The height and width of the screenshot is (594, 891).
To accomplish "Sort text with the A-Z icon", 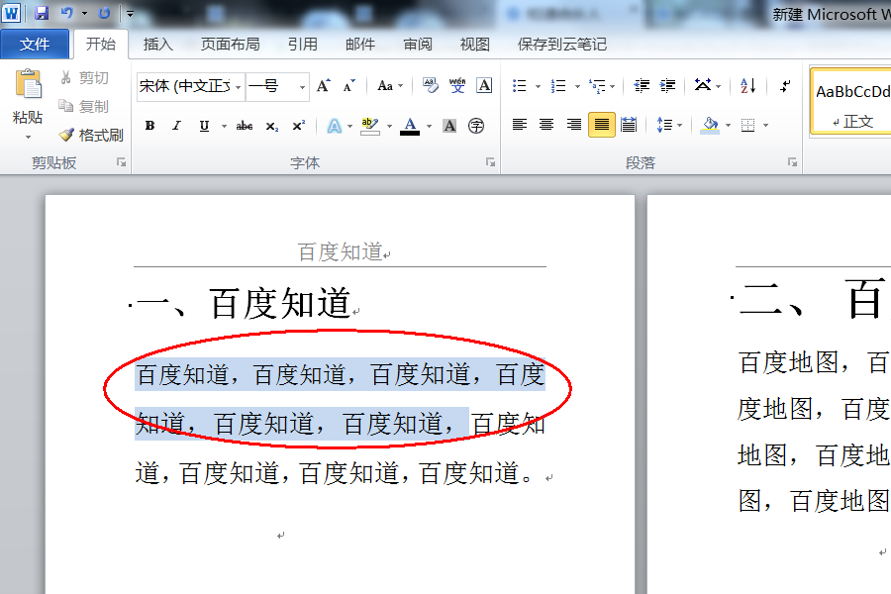I will coord(747,86).
